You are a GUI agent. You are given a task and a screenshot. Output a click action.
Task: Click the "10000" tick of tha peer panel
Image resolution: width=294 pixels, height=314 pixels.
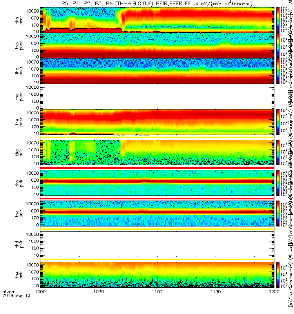33,11
